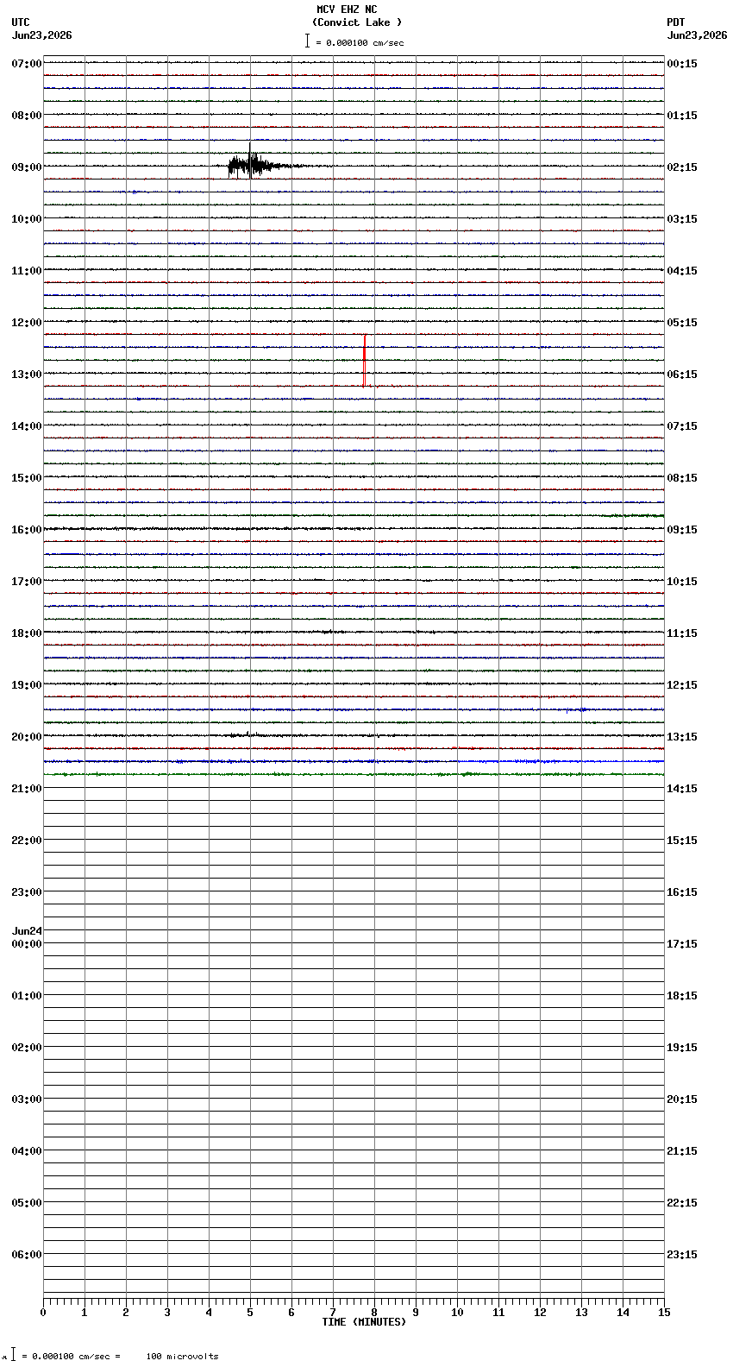The width and height of the screenshot is (733, 1367).
Task: Click the scale bar icon at bottom left
Action: [x=13, y=1355]
